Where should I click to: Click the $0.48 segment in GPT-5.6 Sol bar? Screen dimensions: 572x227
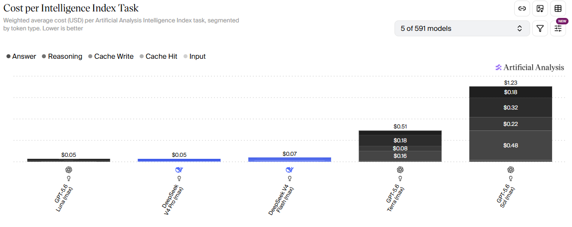(510, 145)
